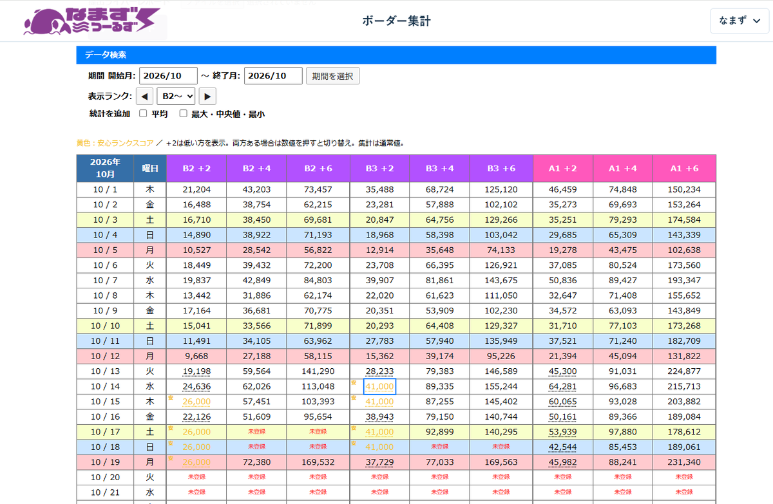Toggle the 45,300 A1 +2 value
The width and height of the screenshot is (773, 504).
[x=563, y=371]
